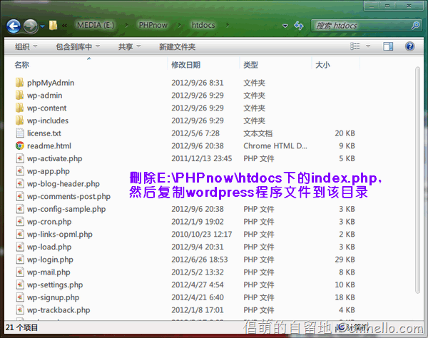Change the view with view icon
428x338 pixels.
pyautogui.click(x=355, y=46)
